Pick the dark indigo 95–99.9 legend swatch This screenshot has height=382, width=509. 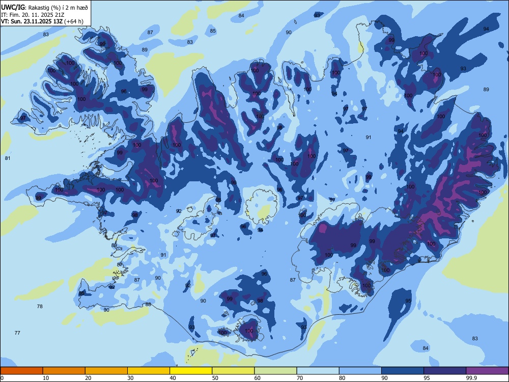445,371
